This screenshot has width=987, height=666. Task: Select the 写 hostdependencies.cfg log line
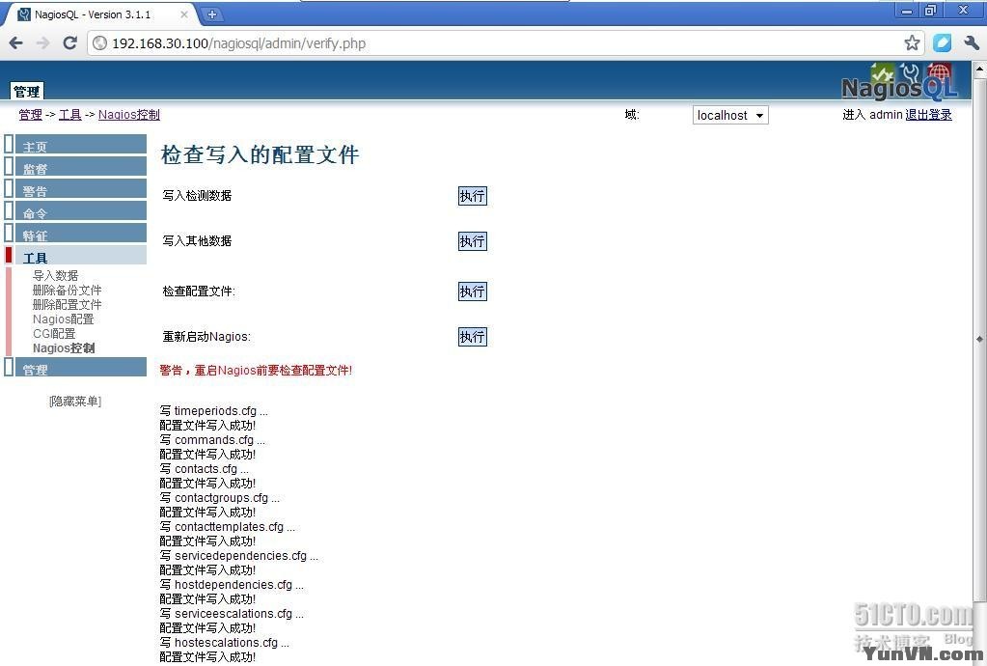pos(232,585)
